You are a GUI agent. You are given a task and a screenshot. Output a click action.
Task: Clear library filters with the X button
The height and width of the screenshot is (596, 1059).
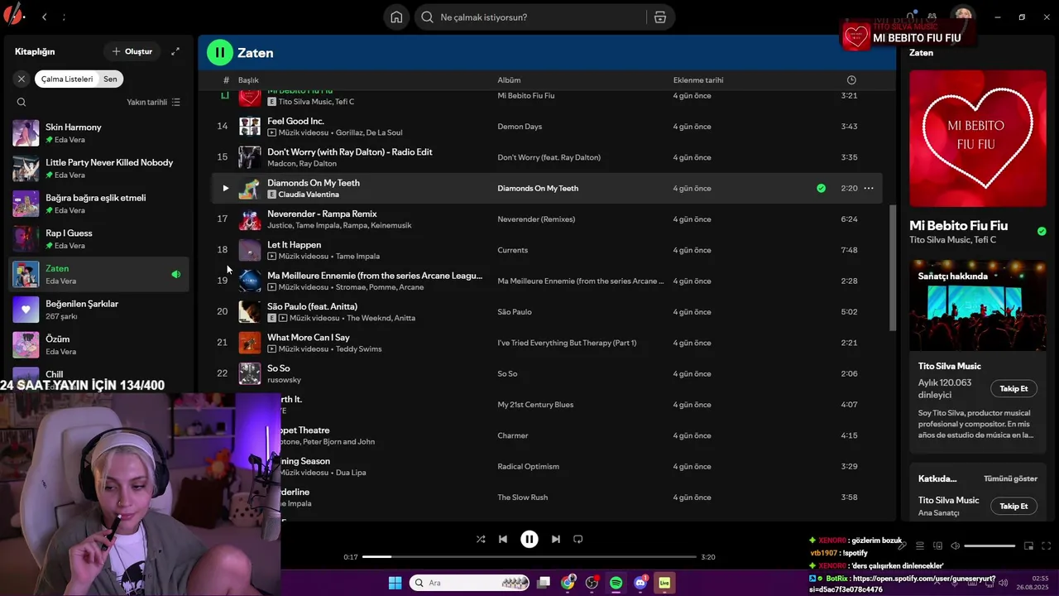tap(22, 79)
